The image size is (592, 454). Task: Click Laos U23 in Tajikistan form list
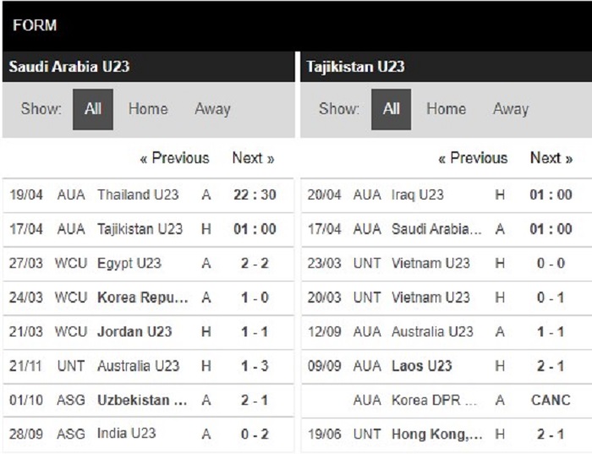click(422, 366)
